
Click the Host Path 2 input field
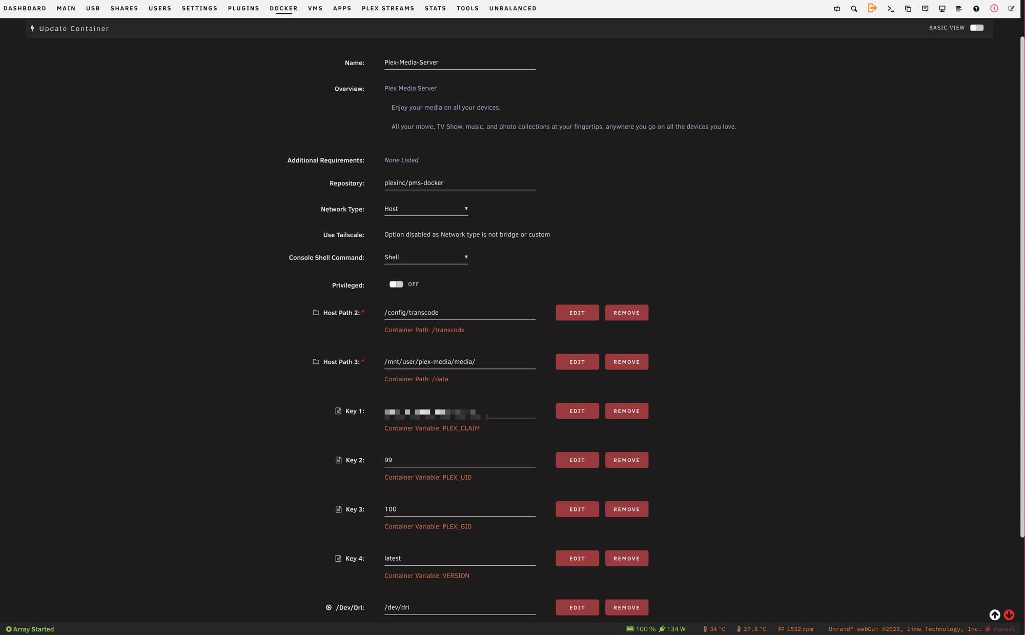460,313
